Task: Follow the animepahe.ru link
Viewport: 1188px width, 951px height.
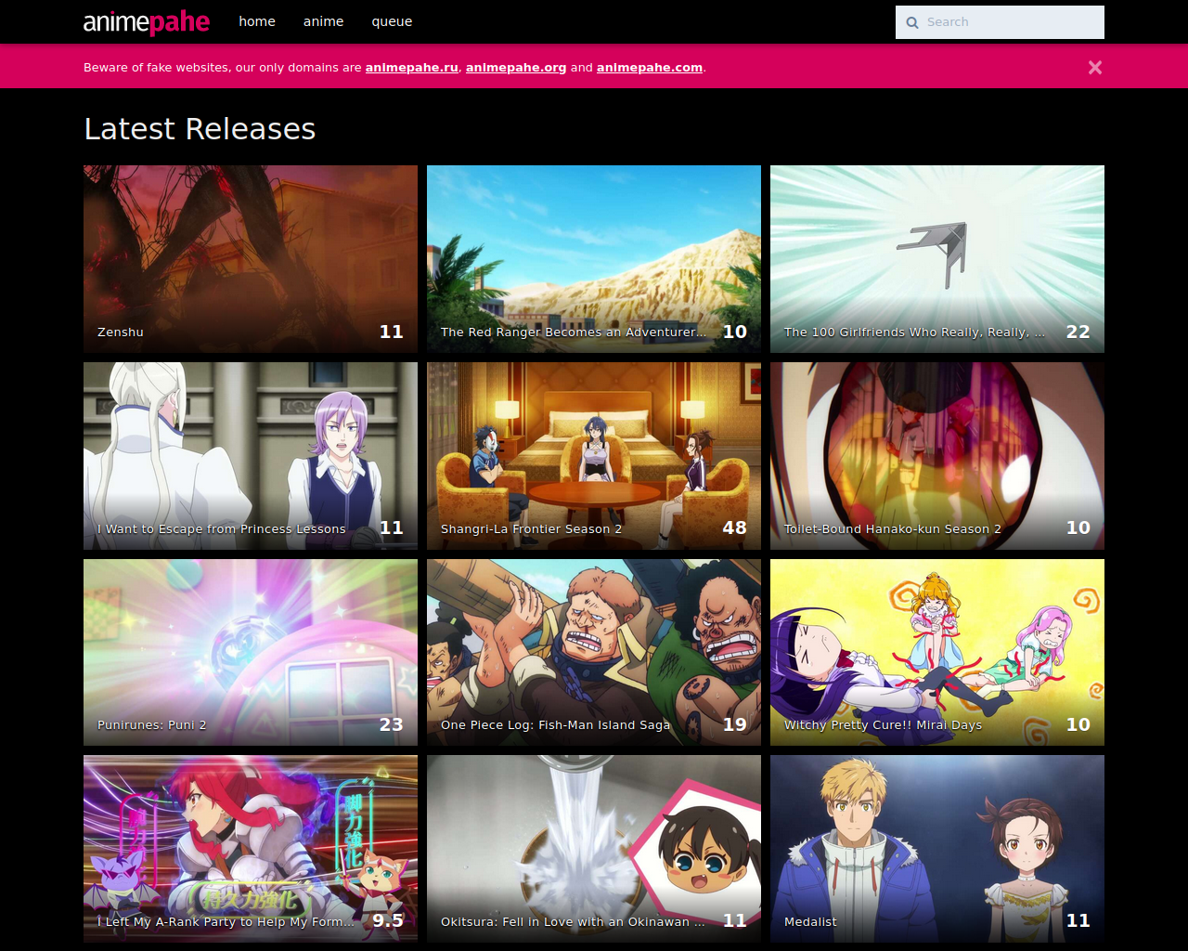Action: [412, 67]
